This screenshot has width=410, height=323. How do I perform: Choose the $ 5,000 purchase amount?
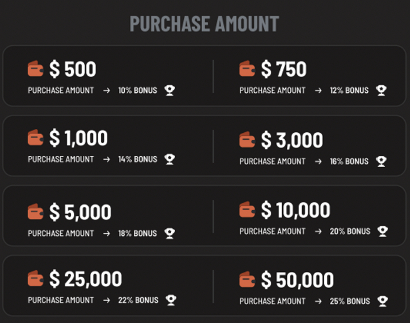80,212
